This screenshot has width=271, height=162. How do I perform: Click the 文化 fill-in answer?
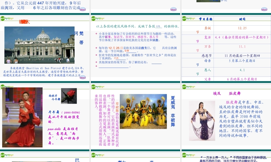[x=158, y=26]
